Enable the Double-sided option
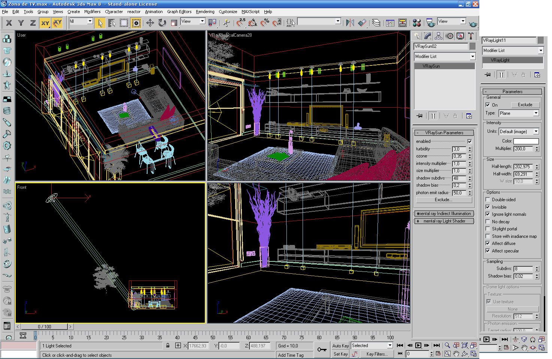 click(488, 200)
